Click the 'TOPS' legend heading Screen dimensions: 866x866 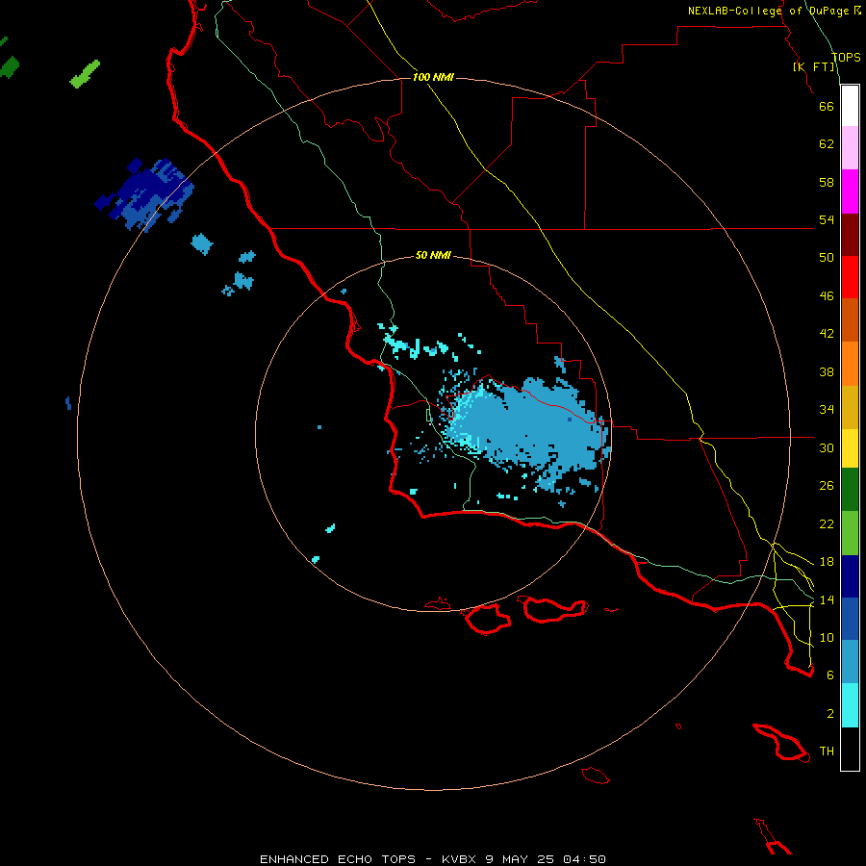click(846, 58)
